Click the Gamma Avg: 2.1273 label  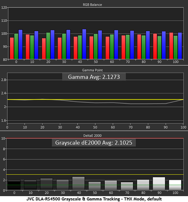[x=94, y=77]
